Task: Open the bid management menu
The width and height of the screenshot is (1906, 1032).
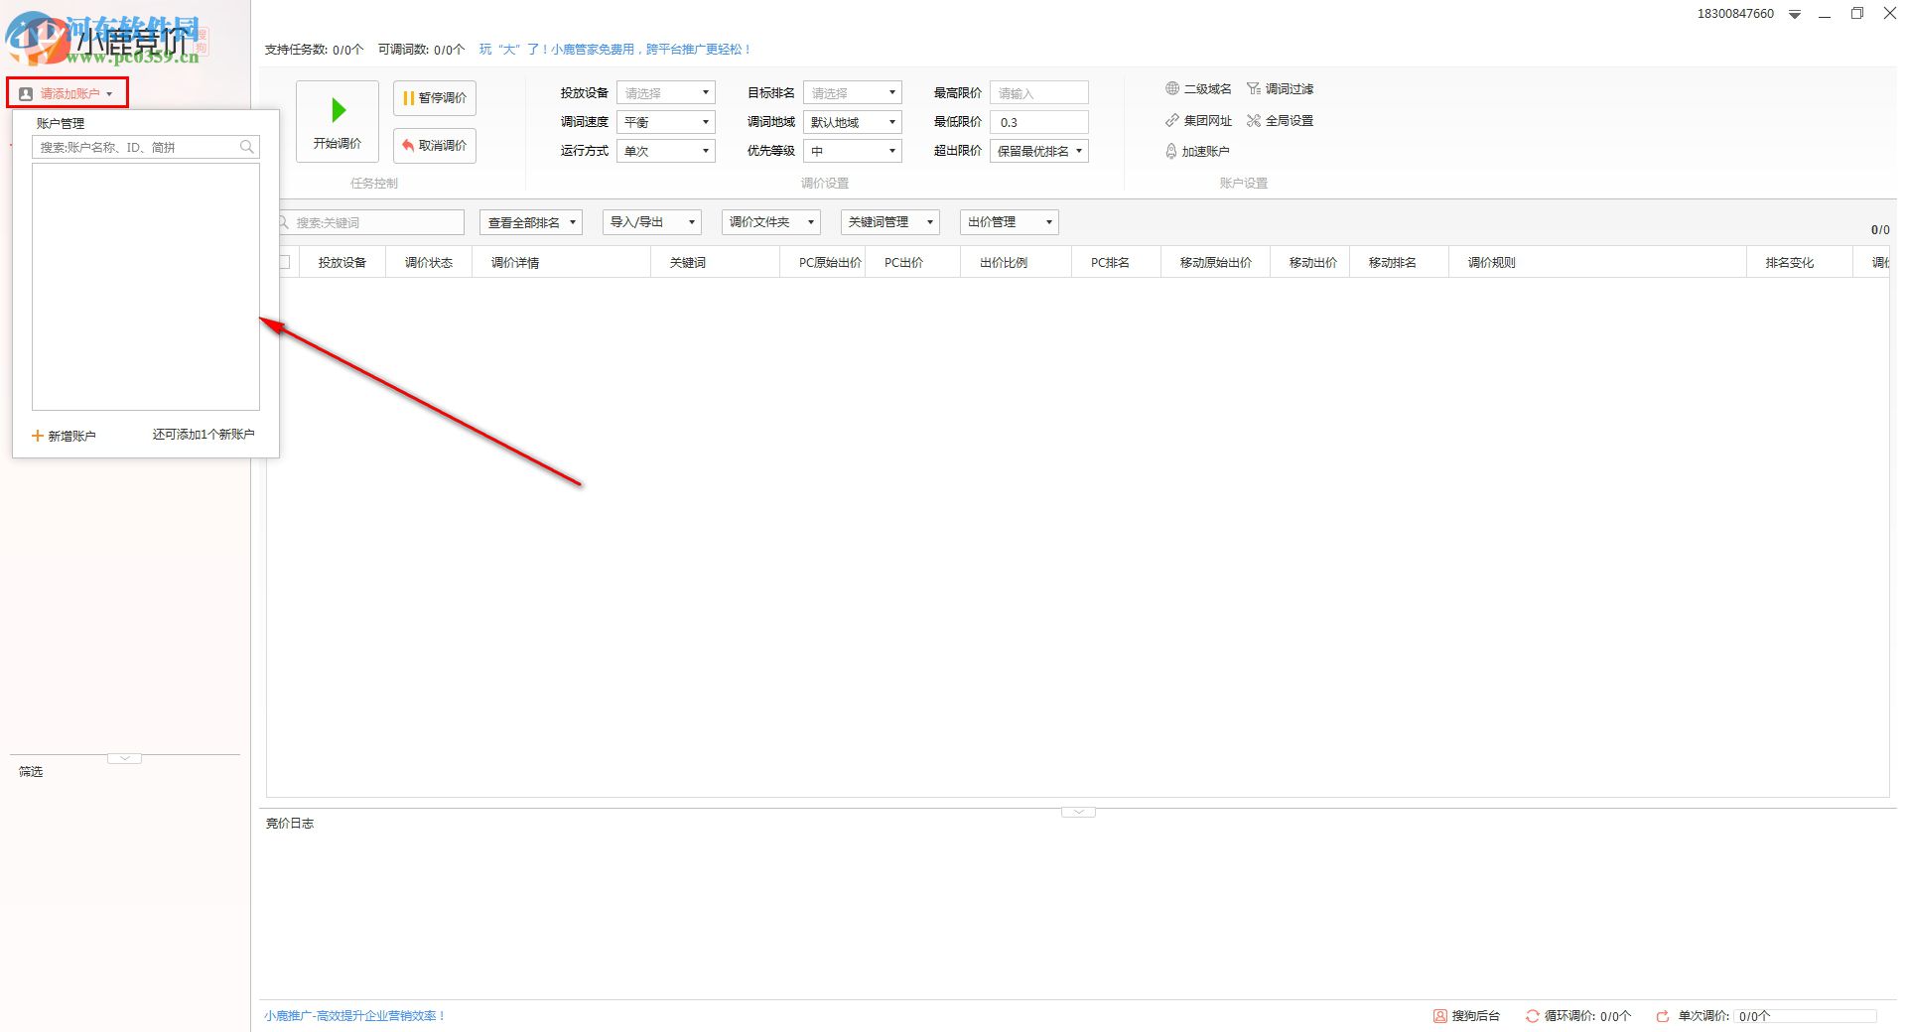Action: point(1010,222)
